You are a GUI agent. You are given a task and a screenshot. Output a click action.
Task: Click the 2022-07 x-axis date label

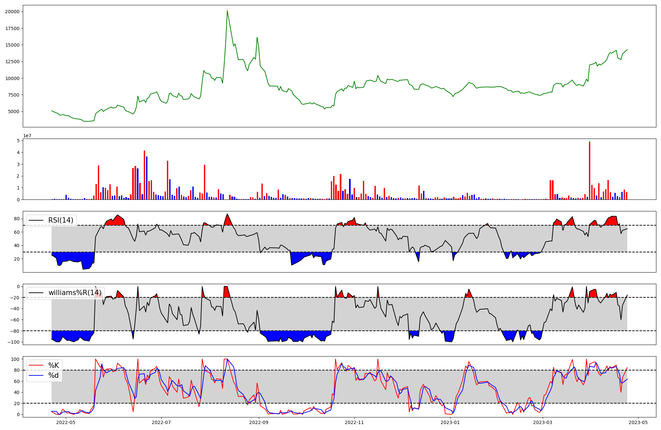point(161,422)
